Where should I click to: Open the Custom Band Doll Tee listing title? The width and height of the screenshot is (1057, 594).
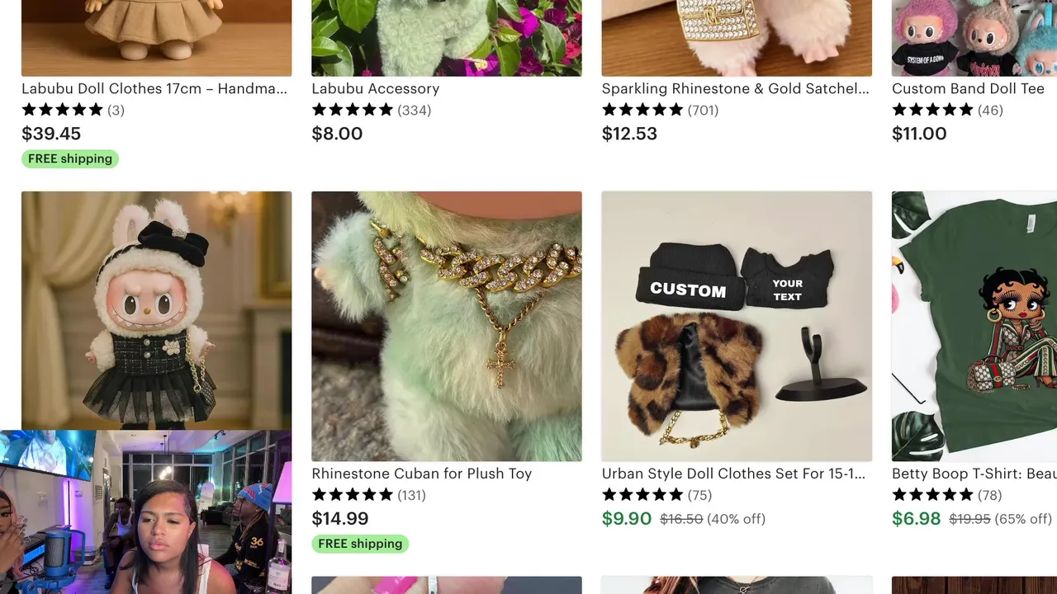pyautogui.click(x=968, y=88)
